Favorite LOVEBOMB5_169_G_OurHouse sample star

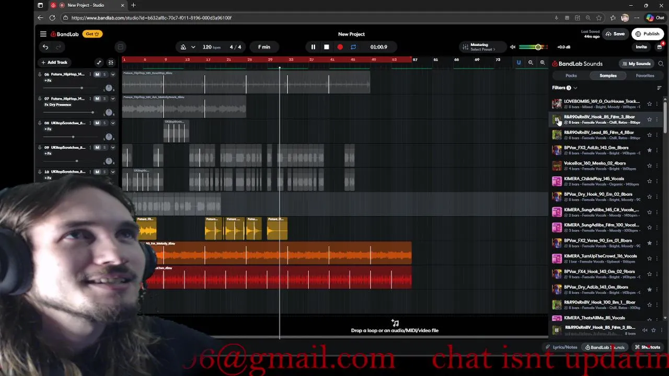tap(650, 104)
